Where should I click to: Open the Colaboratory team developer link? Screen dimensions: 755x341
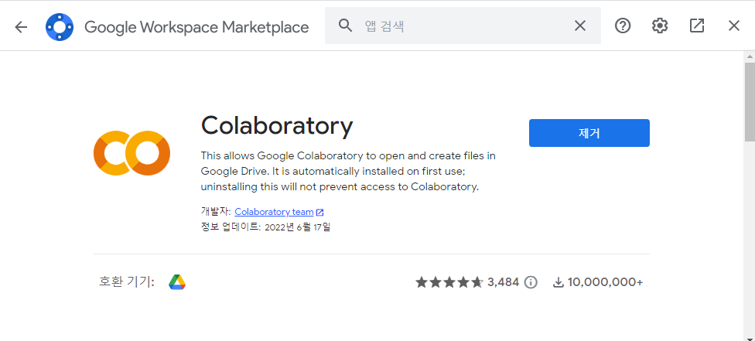point(274,212)
